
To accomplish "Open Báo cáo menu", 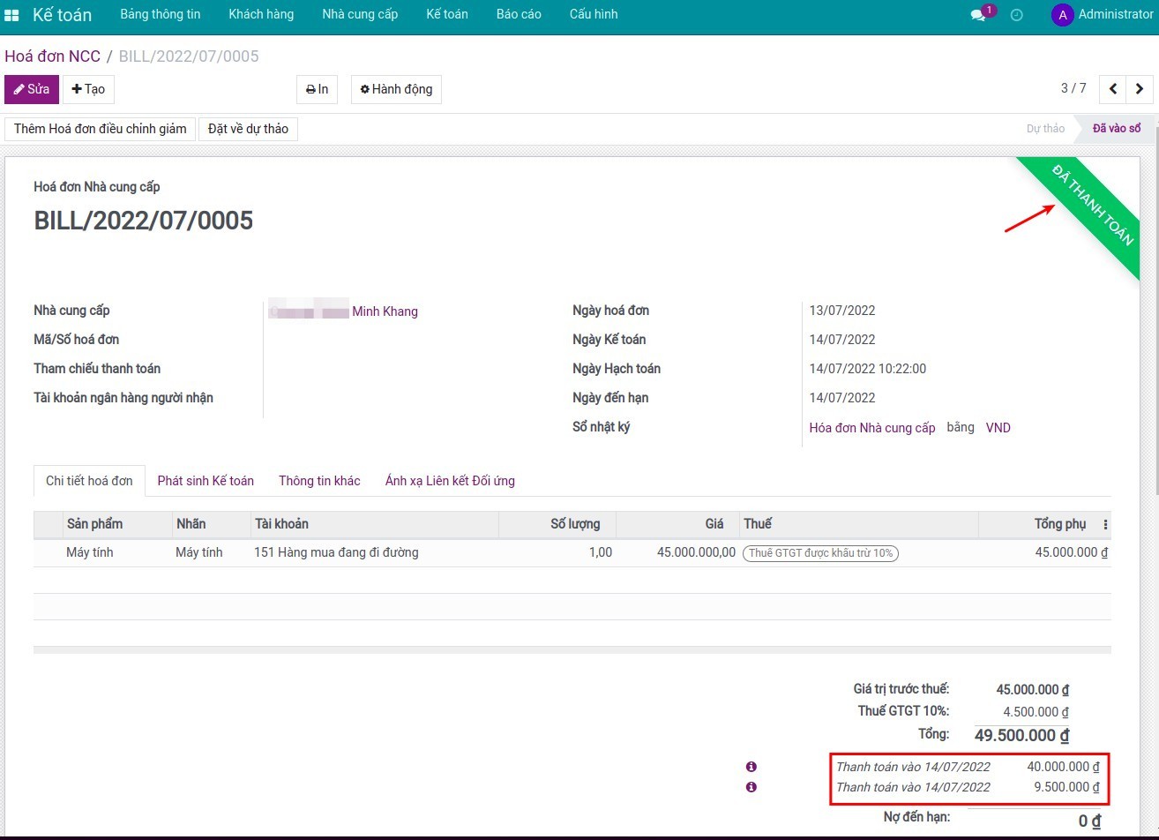I will coord(519,14).
